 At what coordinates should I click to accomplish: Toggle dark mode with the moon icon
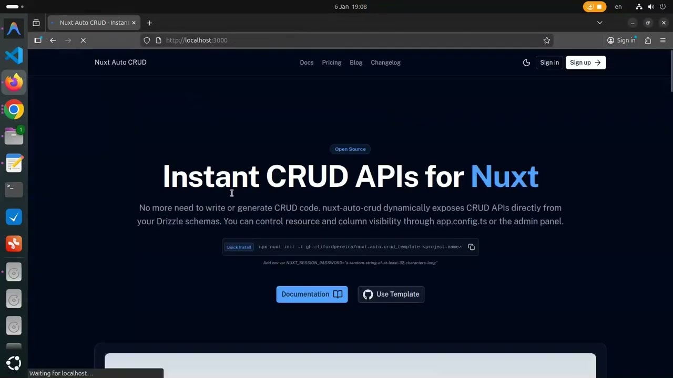tap(526, 62)
